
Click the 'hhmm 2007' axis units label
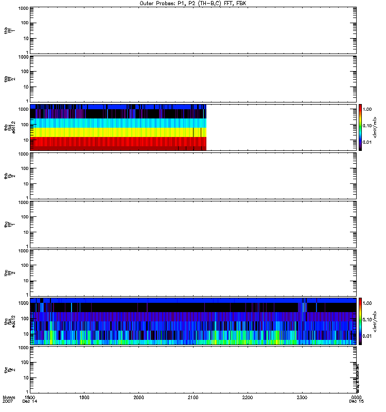click(x=9, y=400)
